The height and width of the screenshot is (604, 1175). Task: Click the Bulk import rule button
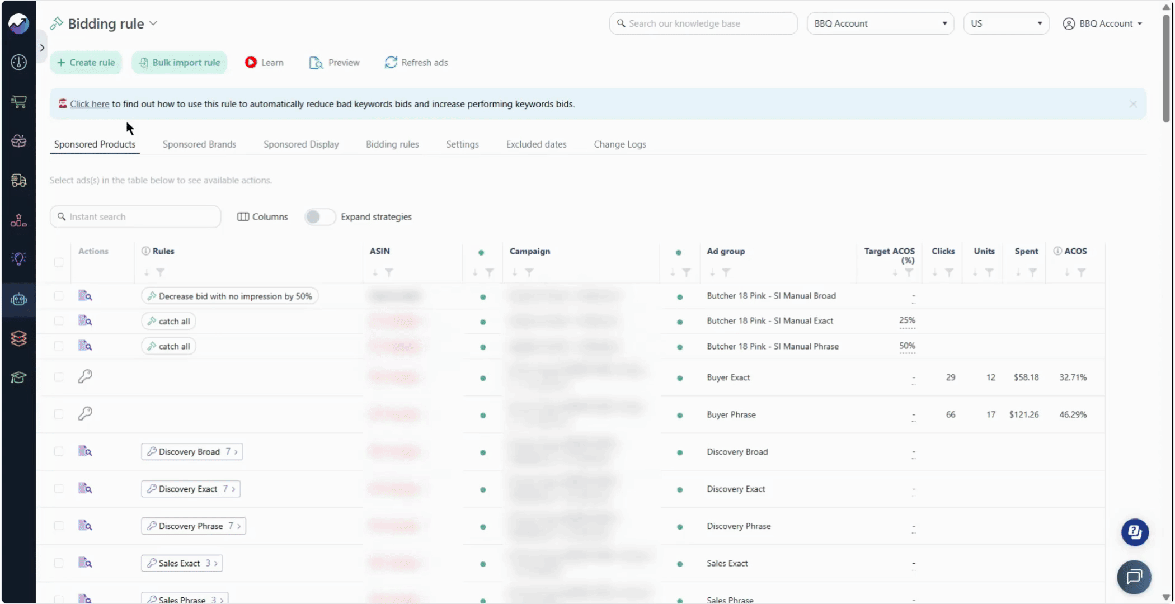coord(180,63)
